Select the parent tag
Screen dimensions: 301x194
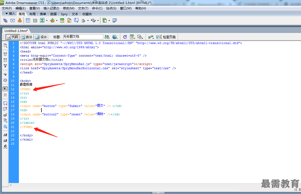(x=5, y=74)
